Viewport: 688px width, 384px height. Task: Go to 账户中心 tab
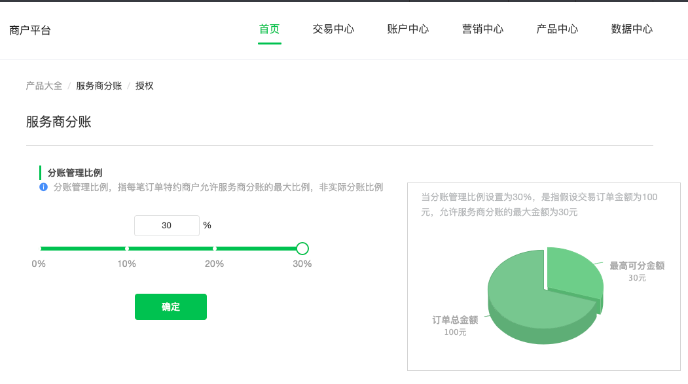pyautogui.click(x=408, y=29)
